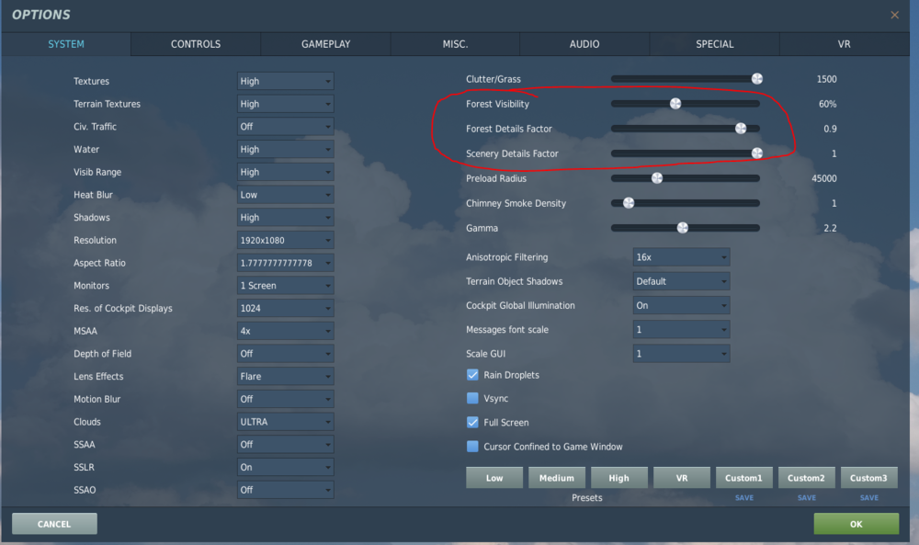Switch to the SYSTEM tab

point(65,44)
